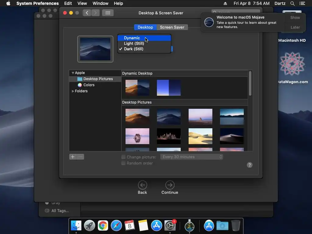Select the Mojave Day desktop picture
The width and height of the screenshot is (312, 234).
pyautogui.click(x=137, y=117)
